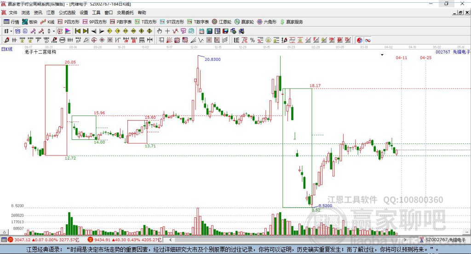
Task: Click the 002767 先锋电子 stock label
Action: [x=453, y=52]
